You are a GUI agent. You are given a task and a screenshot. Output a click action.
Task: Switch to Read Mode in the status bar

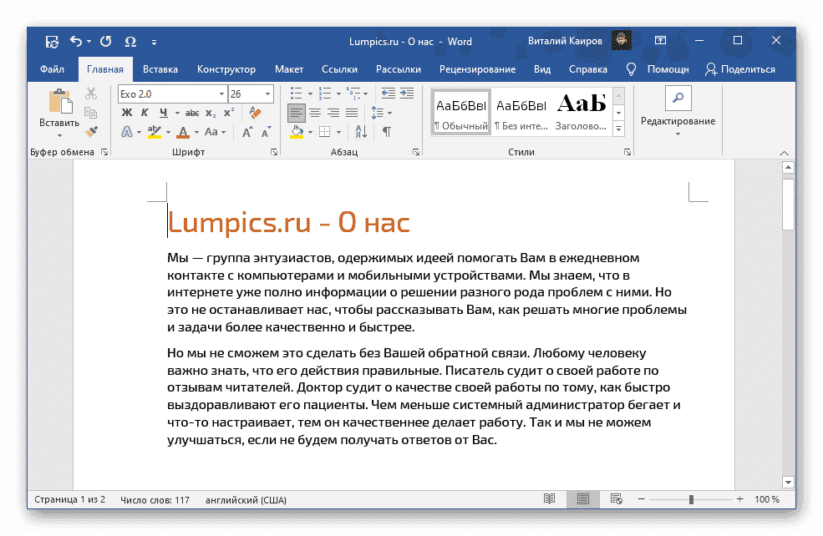(x=550, y=499)
